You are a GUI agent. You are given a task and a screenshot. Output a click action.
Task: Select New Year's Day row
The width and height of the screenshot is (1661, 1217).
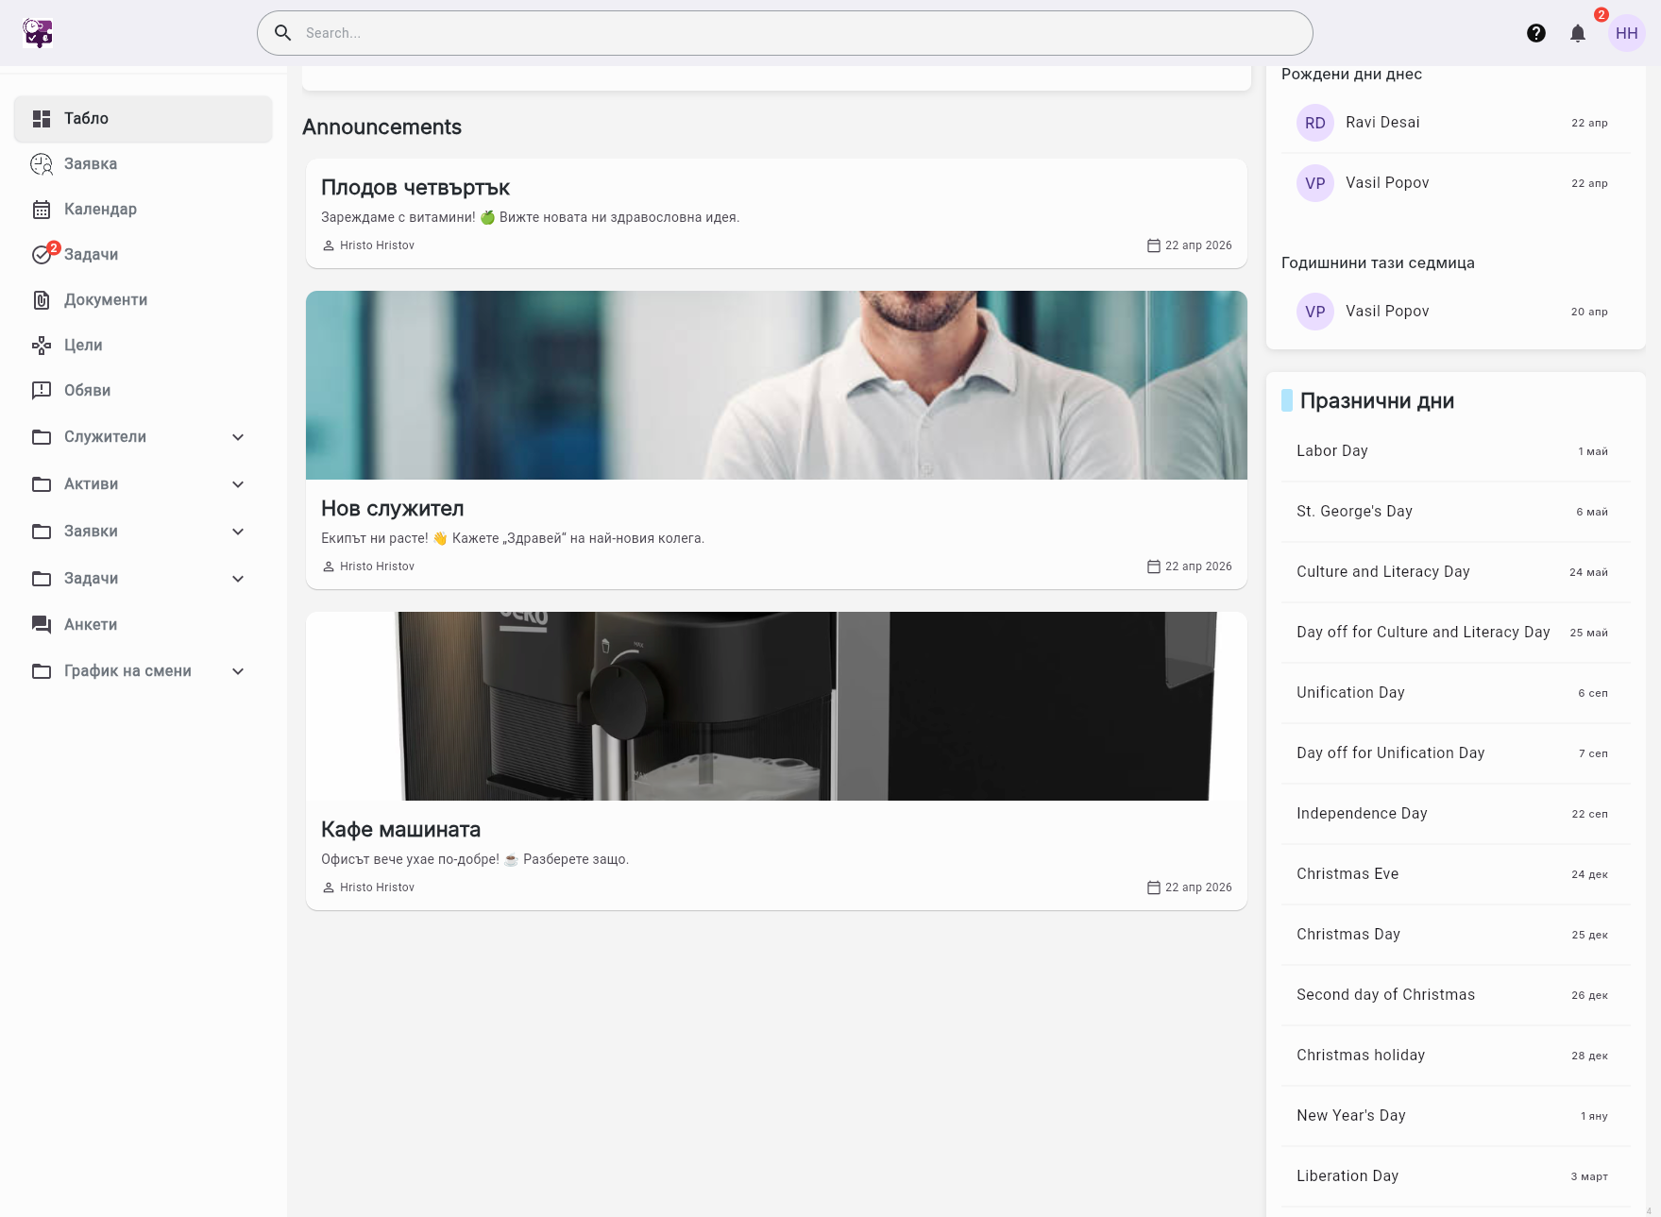(x=1455, y=1116)
